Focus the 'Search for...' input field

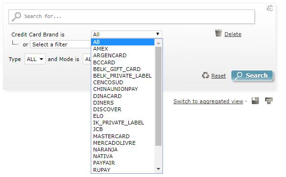132,17
